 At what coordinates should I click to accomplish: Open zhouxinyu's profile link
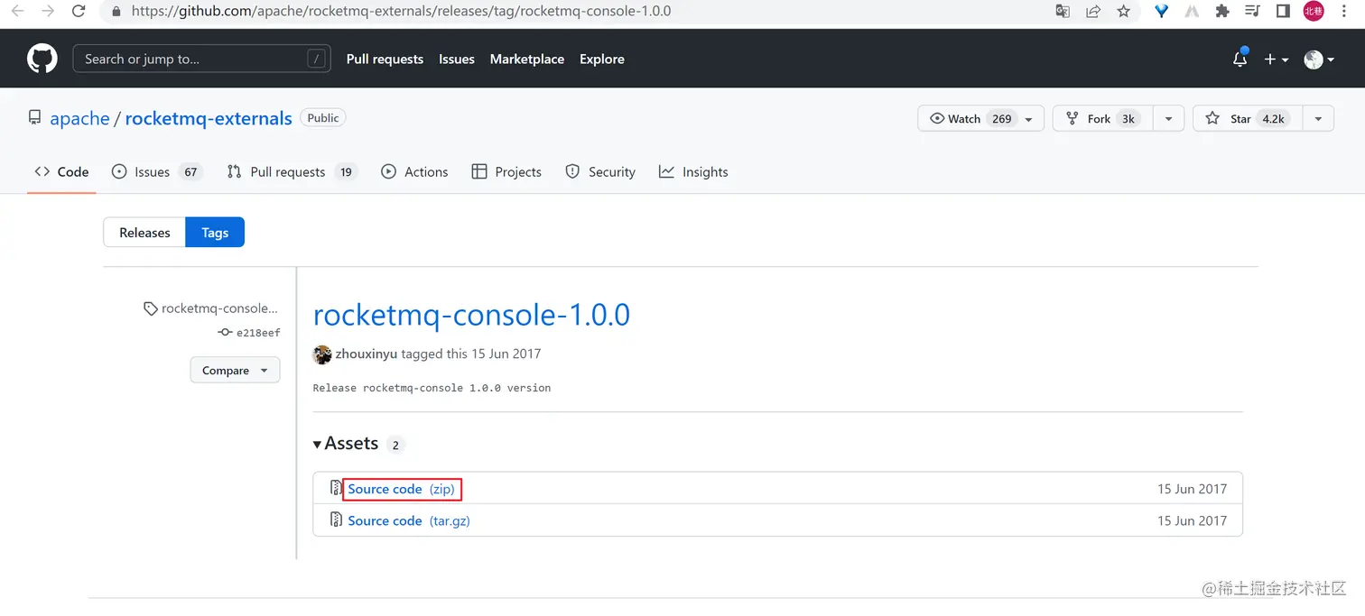coord(367,354)
